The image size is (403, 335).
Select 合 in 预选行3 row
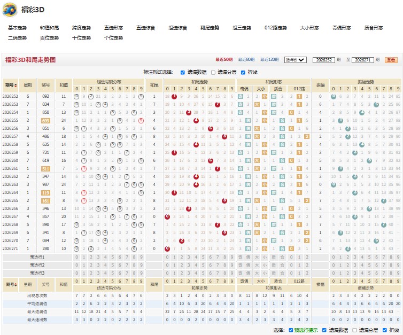coord(282,273)
